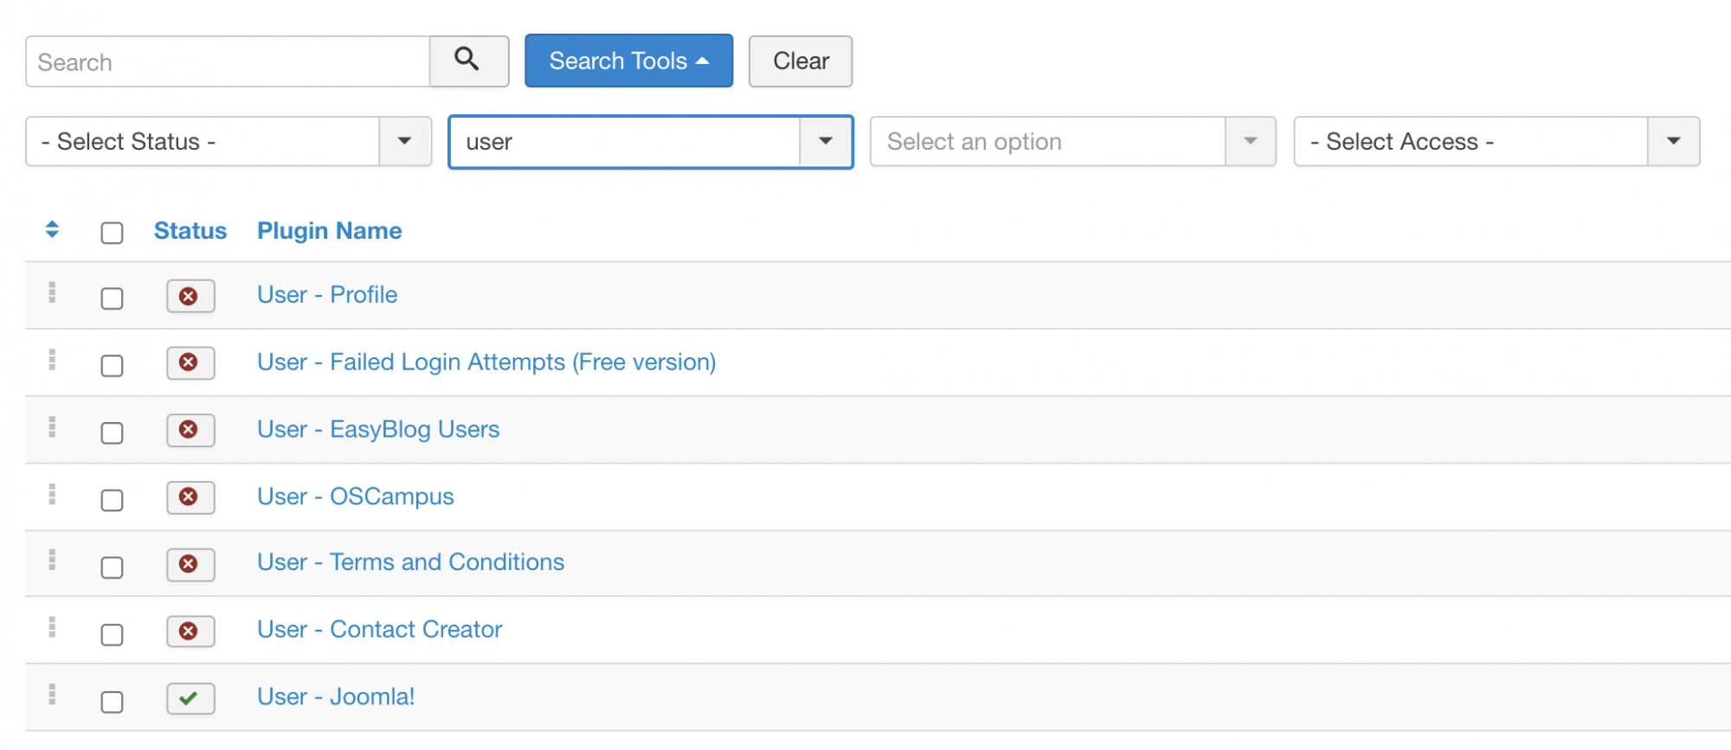This screenshot has height=750, width=1731.
Task: Sort by the Status column header
Action: point(190,231)
